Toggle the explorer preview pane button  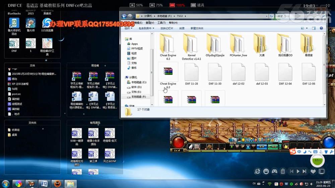click(314, 28)
